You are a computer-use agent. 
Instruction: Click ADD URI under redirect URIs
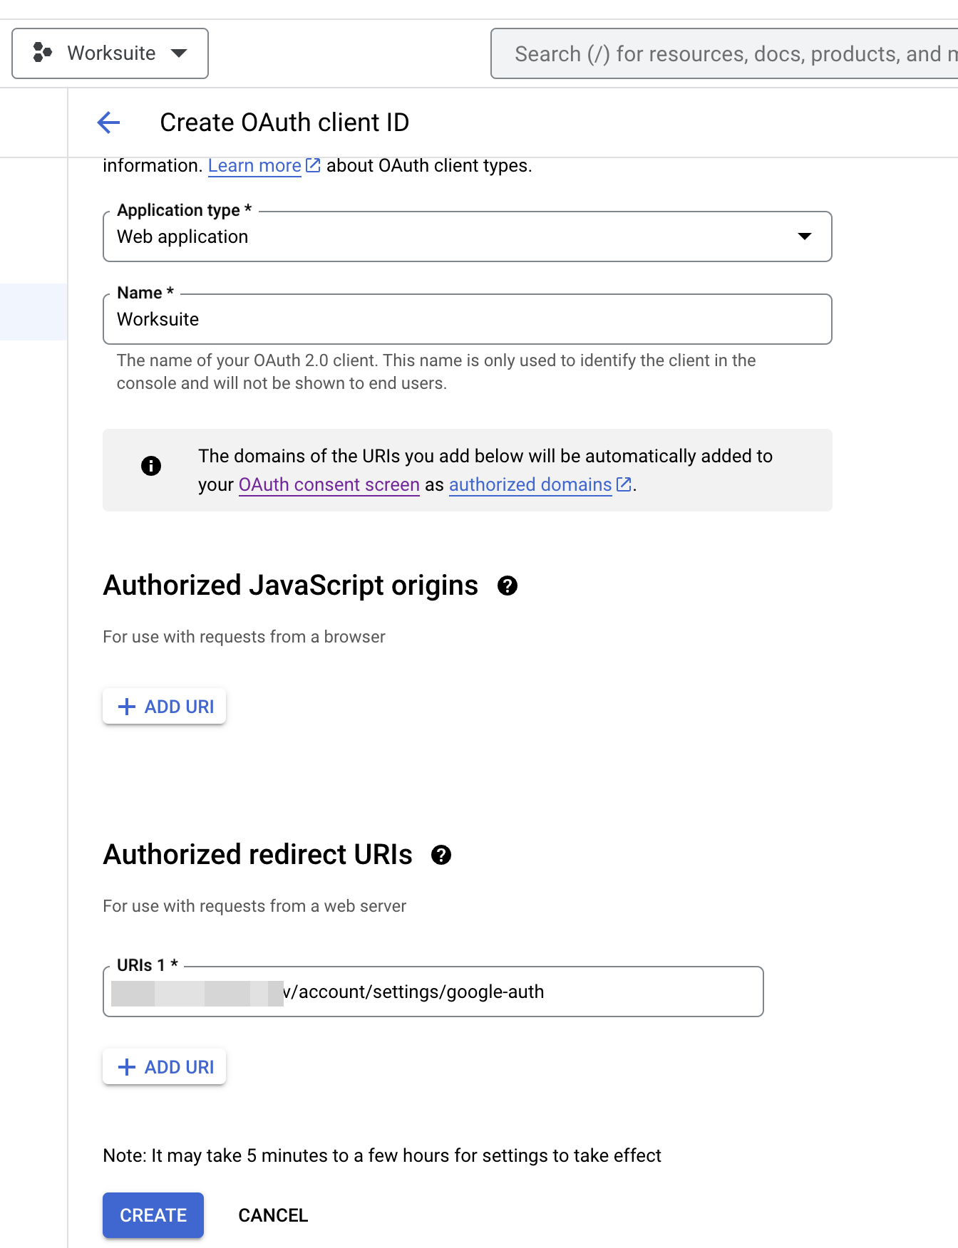pos(165,1067)
